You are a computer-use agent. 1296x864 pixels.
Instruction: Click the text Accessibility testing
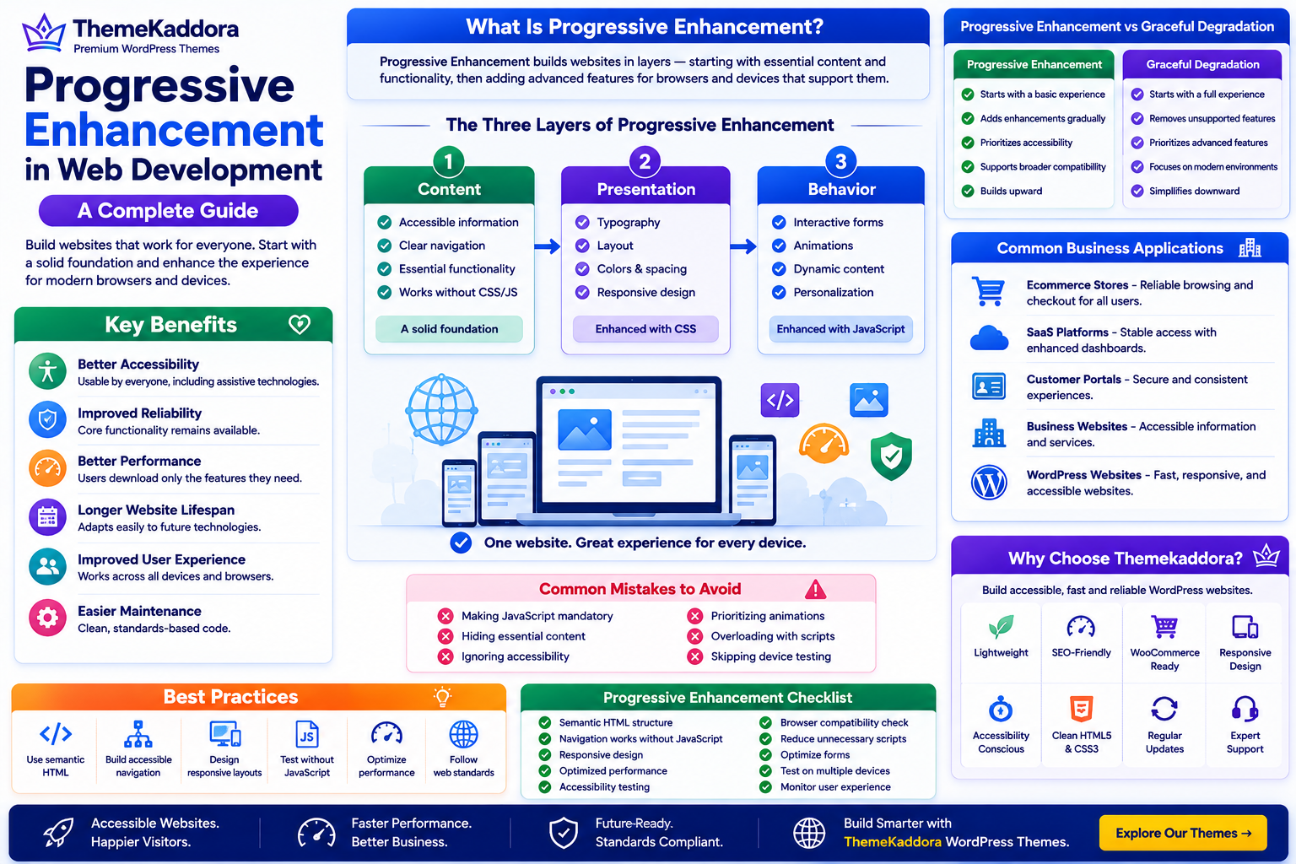click(x=604, y=787)
